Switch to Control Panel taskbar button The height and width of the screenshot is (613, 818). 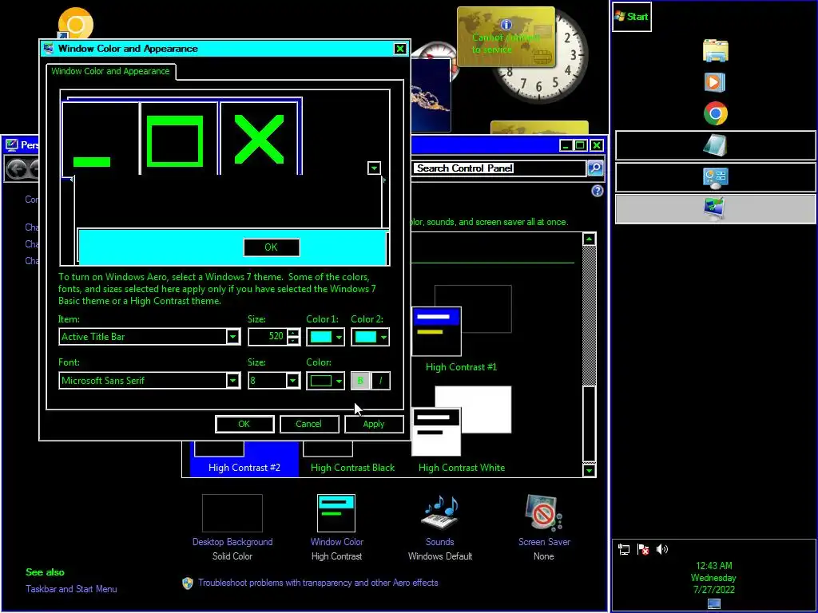[715, 177]
